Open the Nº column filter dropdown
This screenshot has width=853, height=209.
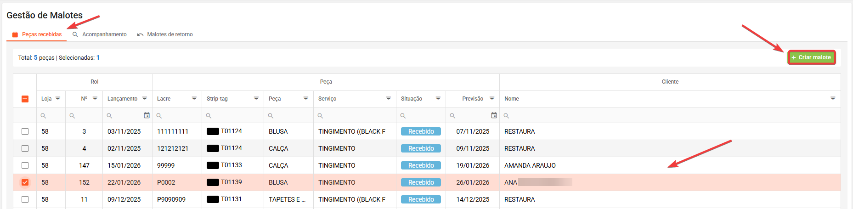[95, 99]
